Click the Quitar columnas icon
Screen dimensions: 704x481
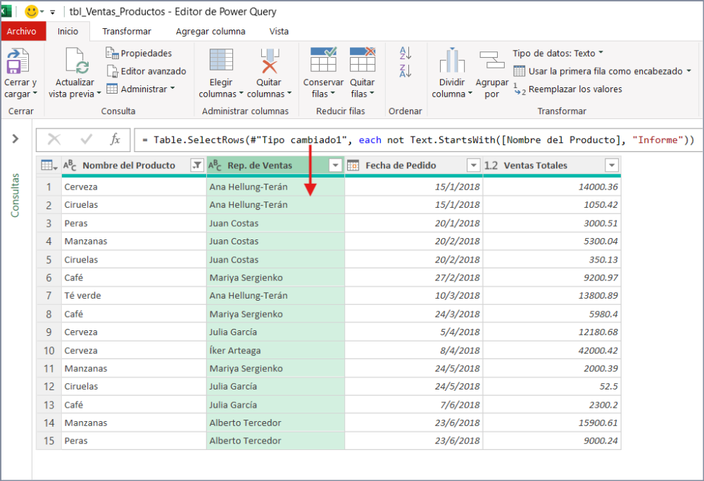pos(270,61)
